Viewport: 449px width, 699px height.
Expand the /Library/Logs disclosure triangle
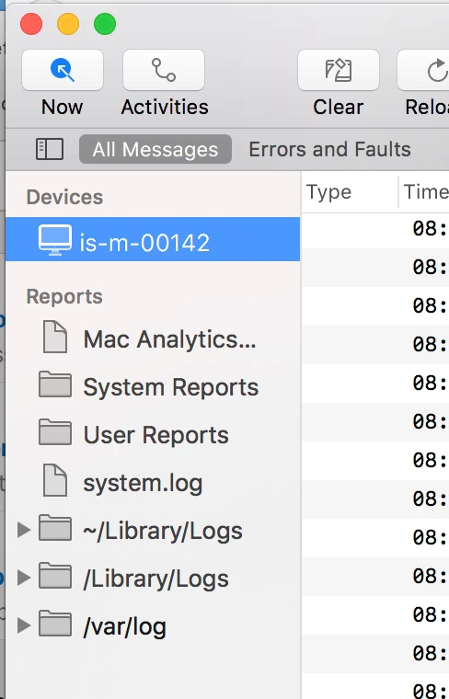point(24,578)
